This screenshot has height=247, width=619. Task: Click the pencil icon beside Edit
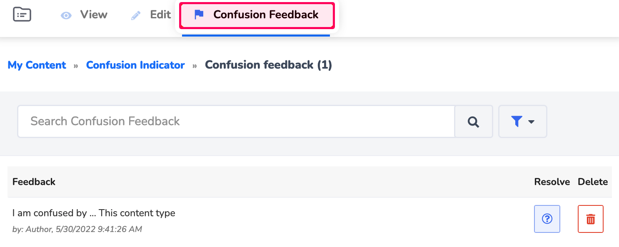pyautogui.click(x=135, y=15)
